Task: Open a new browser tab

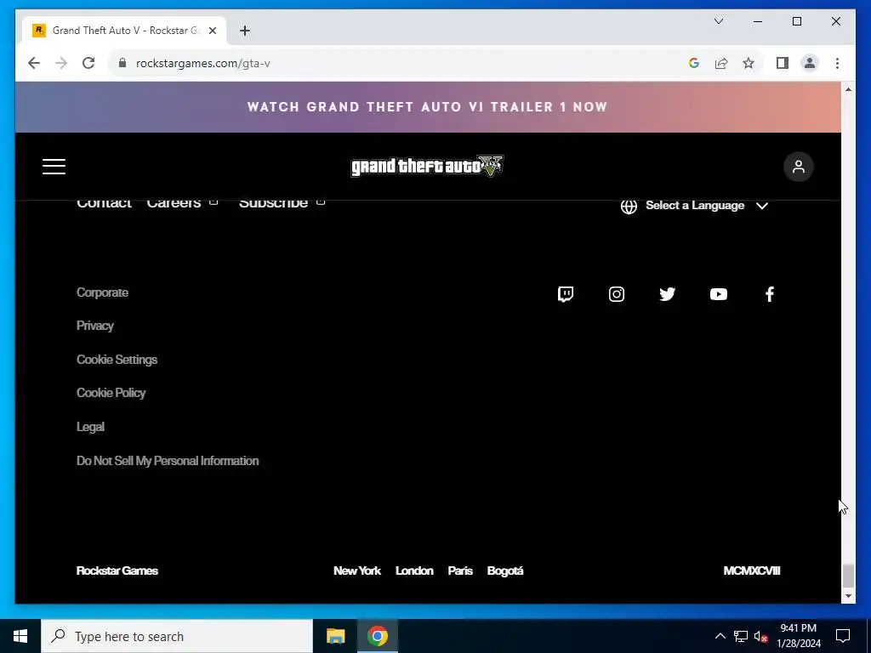Action: (x=245, y=31)
